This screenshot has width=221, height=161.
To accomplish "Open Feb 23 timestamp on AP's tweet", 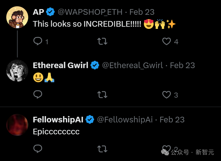I will point(142,12).
